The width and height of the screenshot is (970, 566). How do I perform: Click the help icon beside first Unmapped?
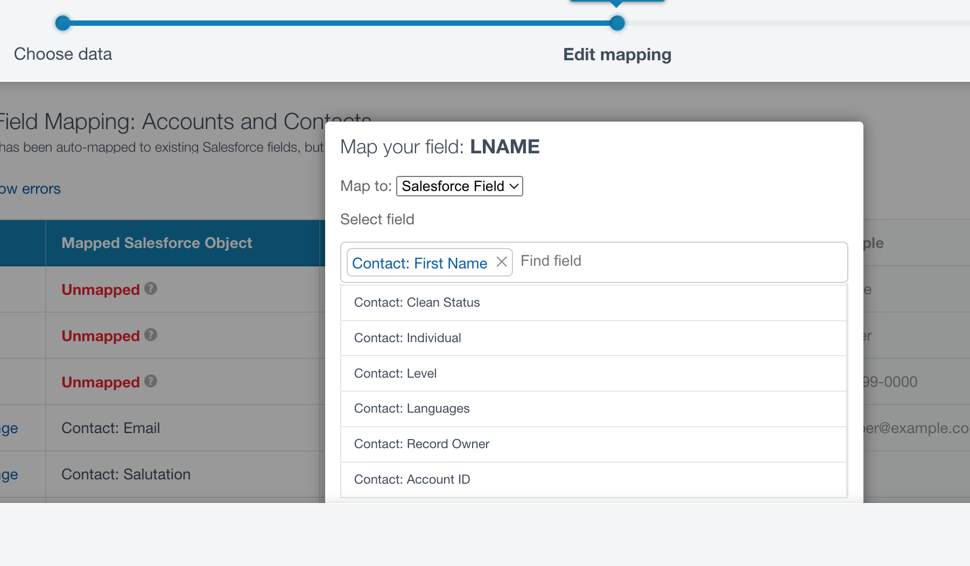151,289
